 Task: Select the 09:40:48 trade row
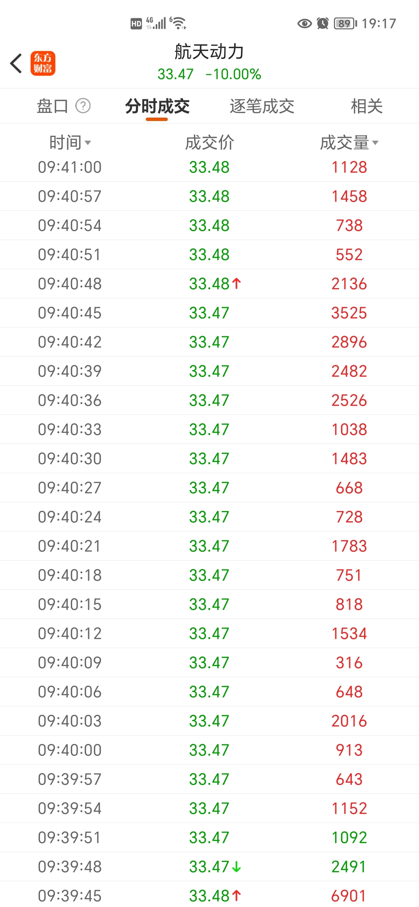click(209, 283)
